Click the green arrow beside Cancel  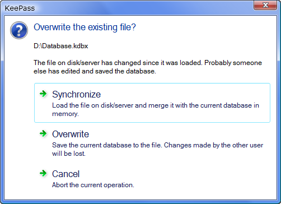[43, 173]
